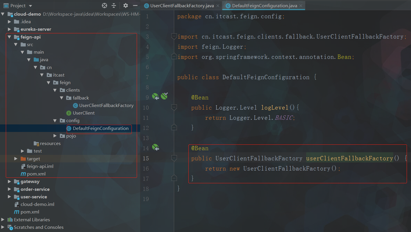Click the import feign.Logger statement

212,47
